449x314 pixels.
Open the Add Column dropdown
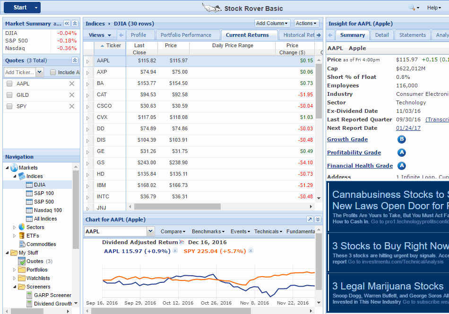click(272, 23)
